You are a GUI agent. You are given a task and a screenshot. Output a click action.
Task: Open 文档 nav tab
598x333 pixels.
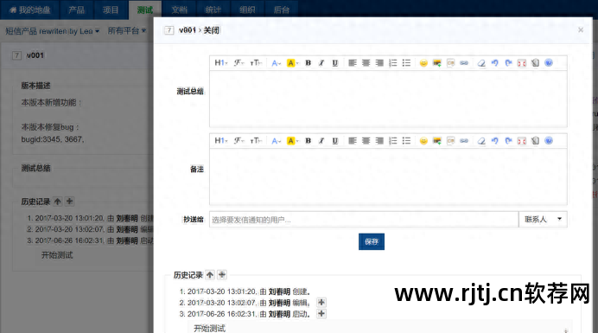pyautogui.click(x=179, y=10)
